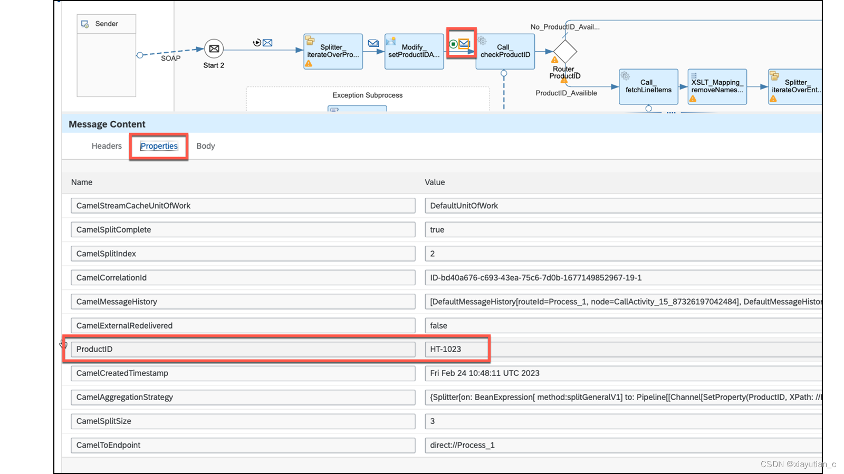Click the trace envelope after Start 2
The width and height of the screenshot is (844, 474).
(x=267, y=43)
